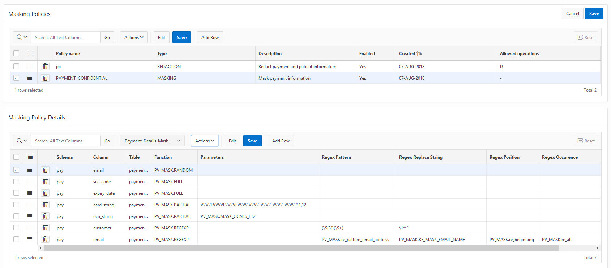Check the card_string row checkbox
Image resolution: width=611 pixels, height=268 pixels.
[16, 205]
